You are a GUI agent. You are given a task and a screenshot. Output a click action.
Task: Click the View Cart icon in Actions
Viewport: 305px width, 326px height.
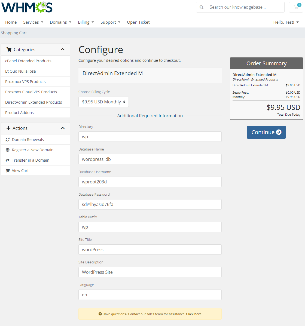click(x=8, y=171)
